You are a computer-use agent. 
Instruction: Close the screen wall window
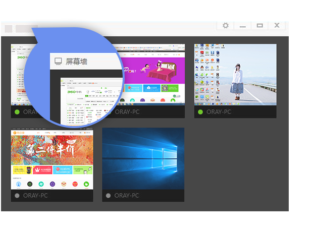click(x=277, y=25)
